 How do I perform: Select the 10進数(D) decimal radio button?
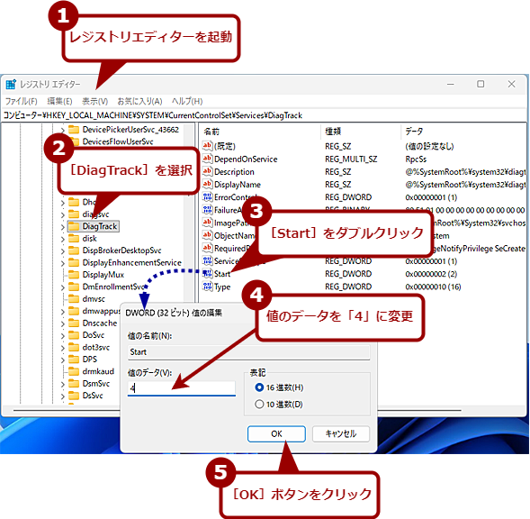pos(259,404)
